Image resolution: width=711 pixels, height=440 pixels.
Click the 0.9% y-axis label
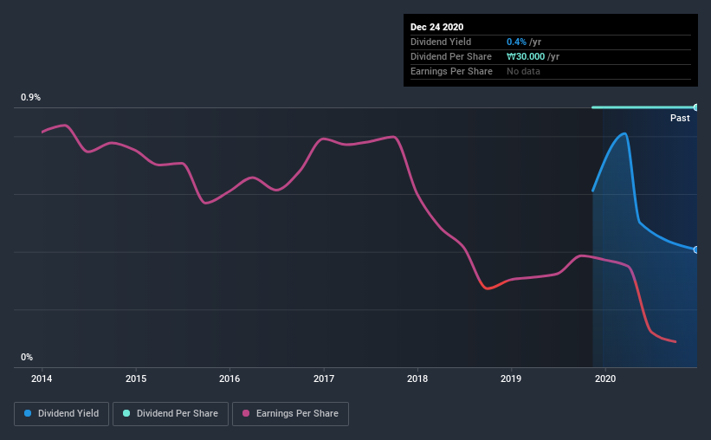[x=30, y=98]
